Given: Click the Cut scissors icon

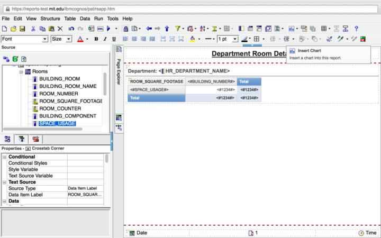Looking at the screenshot, I should (33, 29).
